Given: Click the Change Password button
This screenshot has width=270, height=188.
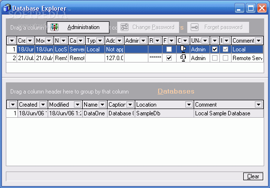Looking at the screenshot, I should [148, 27].
